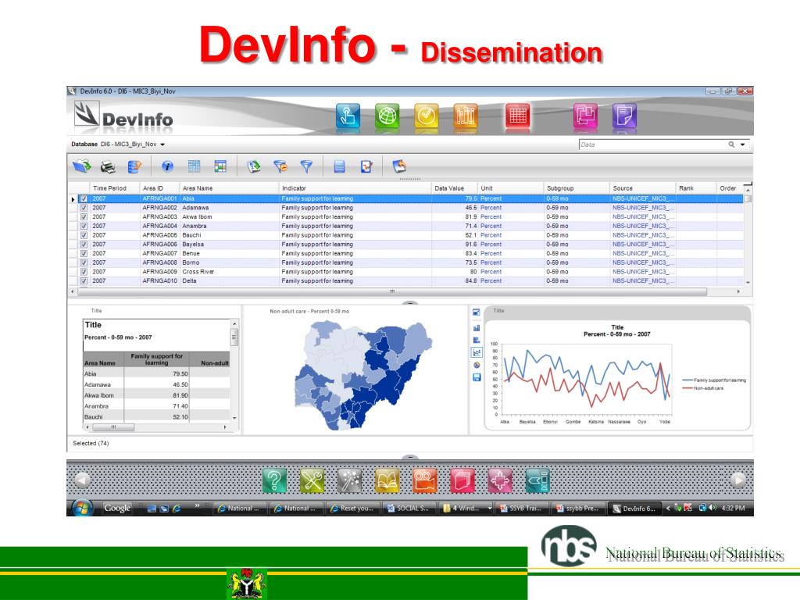Click the map export toolbar icon
The height and width of the screenshot is (600, 800).
coord(399,166)
